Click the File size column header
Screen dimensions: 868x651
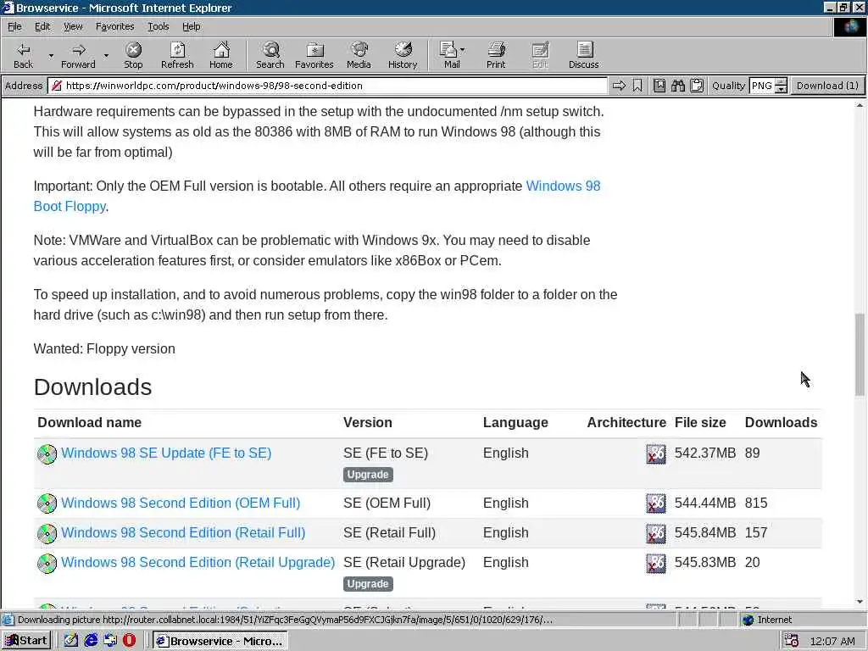tap(700, 422)
